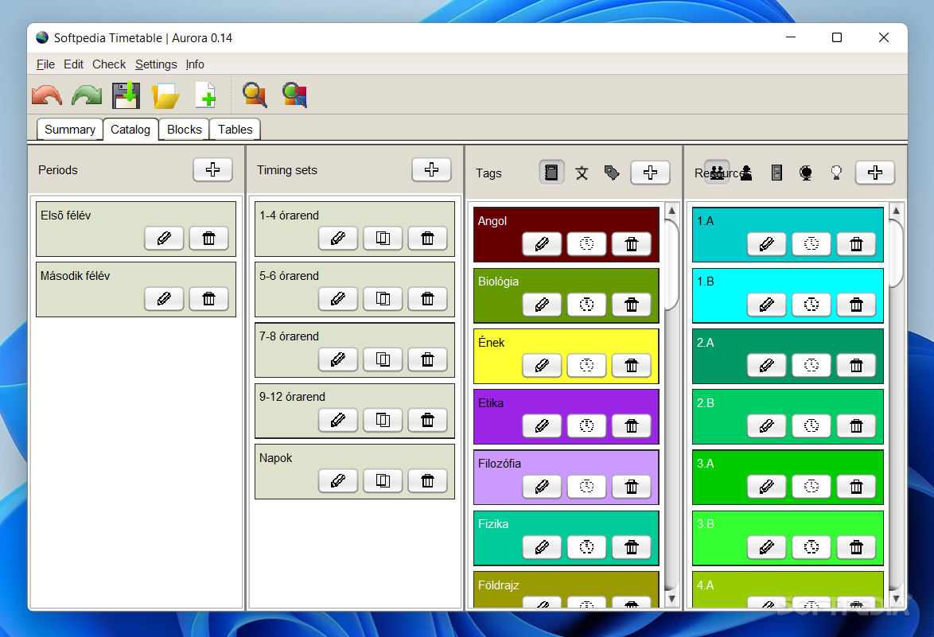Viewport: 934px width, 637px height.
Task: Open the Tables tab
Action: [235, 130]
